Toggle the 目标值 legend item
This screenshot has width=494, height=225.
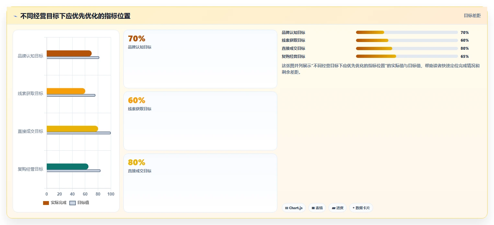(79, 203)
